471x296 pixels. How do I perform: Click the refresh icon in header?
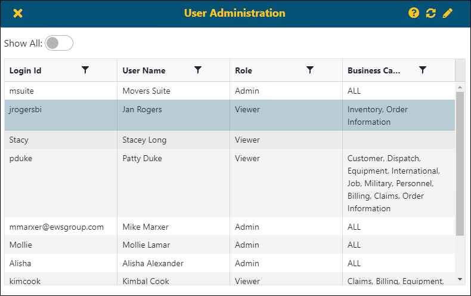click(x=430, y=13)
